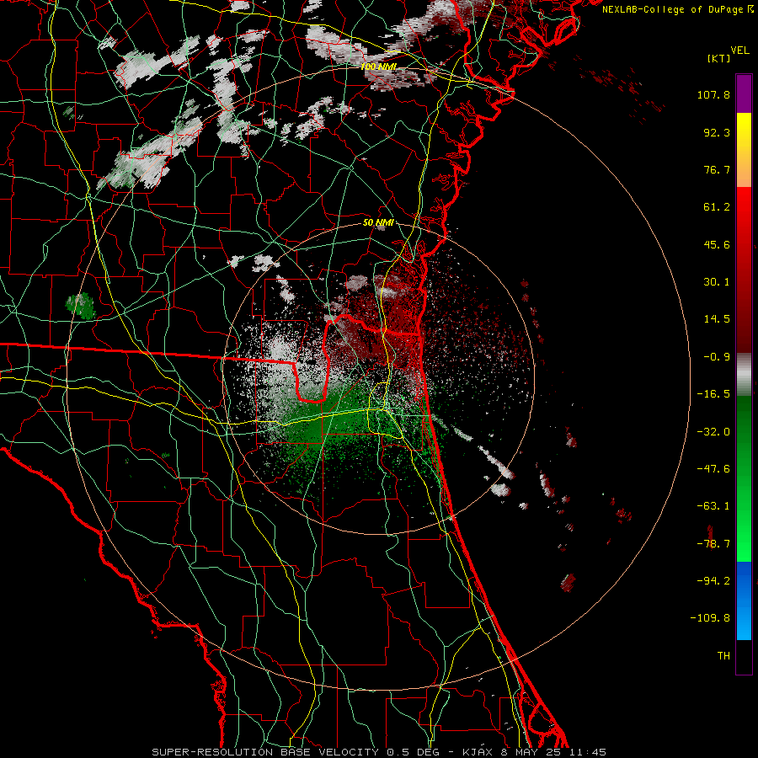Click the blue segment of the color bar
Screen dimensions: 758x758
(x=744, y=601)
